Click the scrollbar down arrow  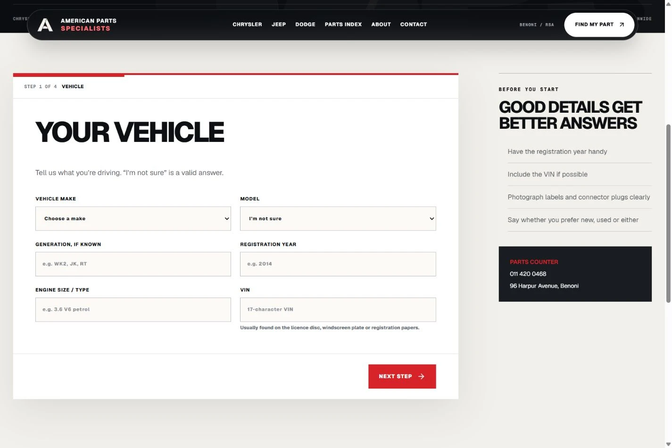click(x=668, y=444)
